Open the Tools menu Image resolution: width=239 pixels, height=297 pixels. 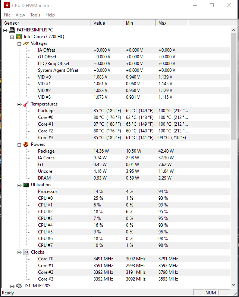pos(35,15)
